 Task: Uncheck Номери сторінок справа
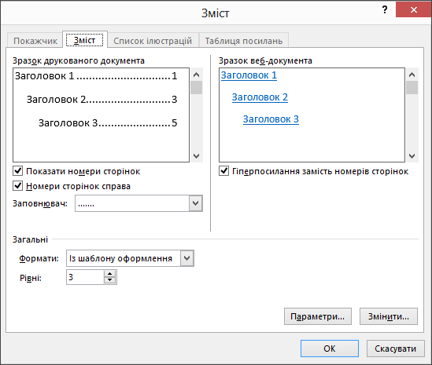[18, 185]
